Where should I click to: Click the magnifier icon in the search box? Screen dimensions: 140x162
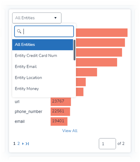pos(19,31)
